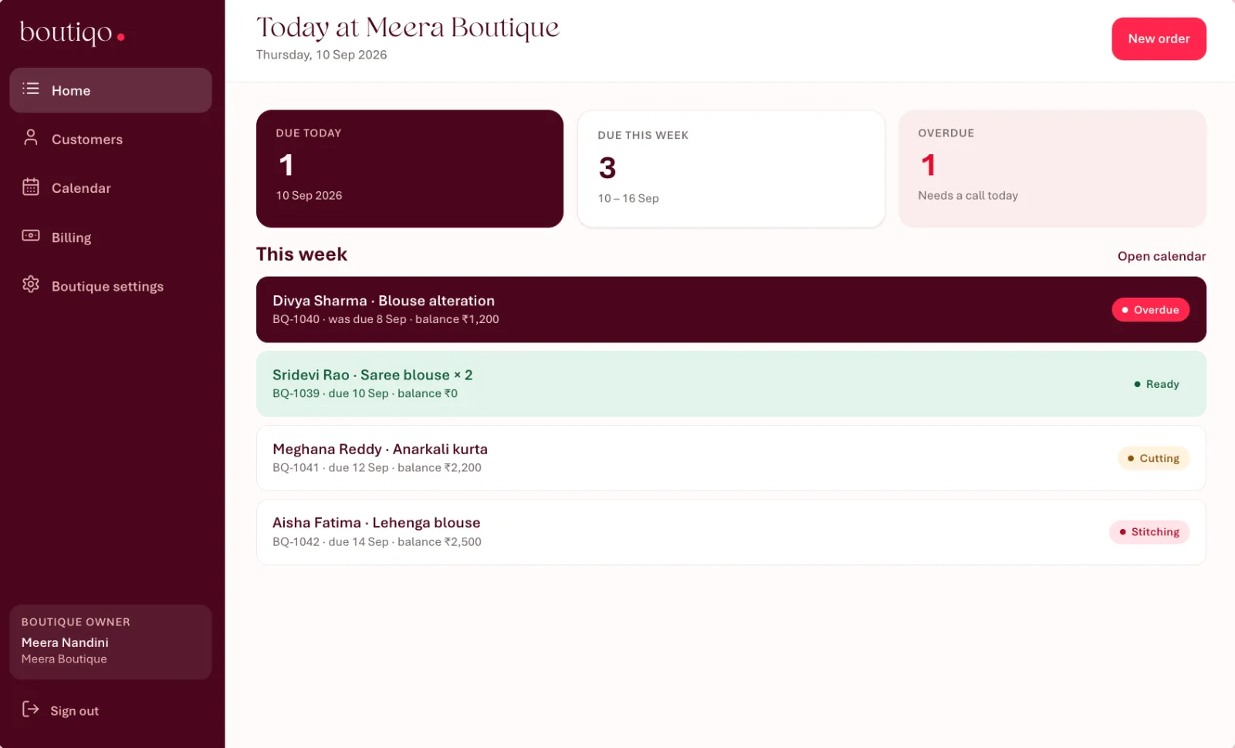Go to the Customers section
The image size is (1235, 748).
tap(87, 140)
